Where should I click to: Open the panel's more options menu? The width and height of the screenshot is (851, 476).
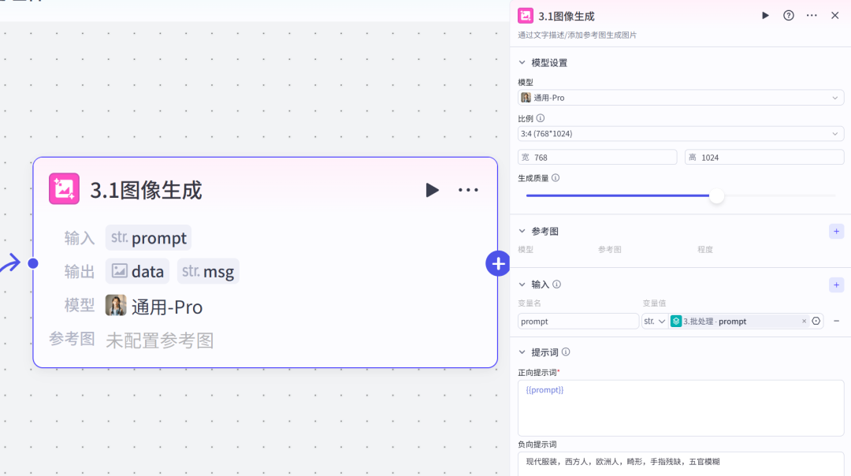[x=812, y=15]
